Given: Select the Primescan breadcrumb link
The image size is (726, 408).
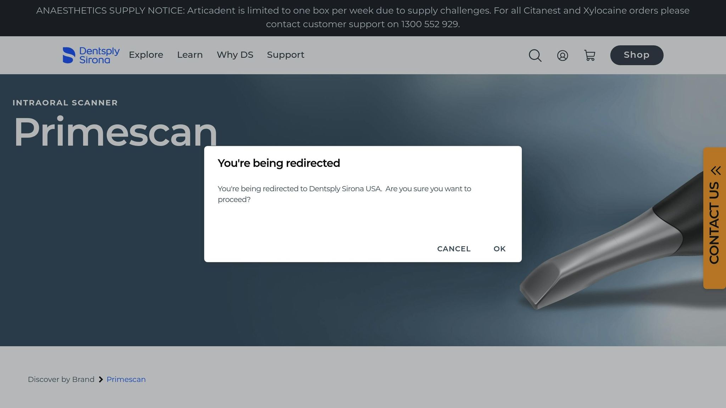Looking at the screenshot, I should [126, 379].
